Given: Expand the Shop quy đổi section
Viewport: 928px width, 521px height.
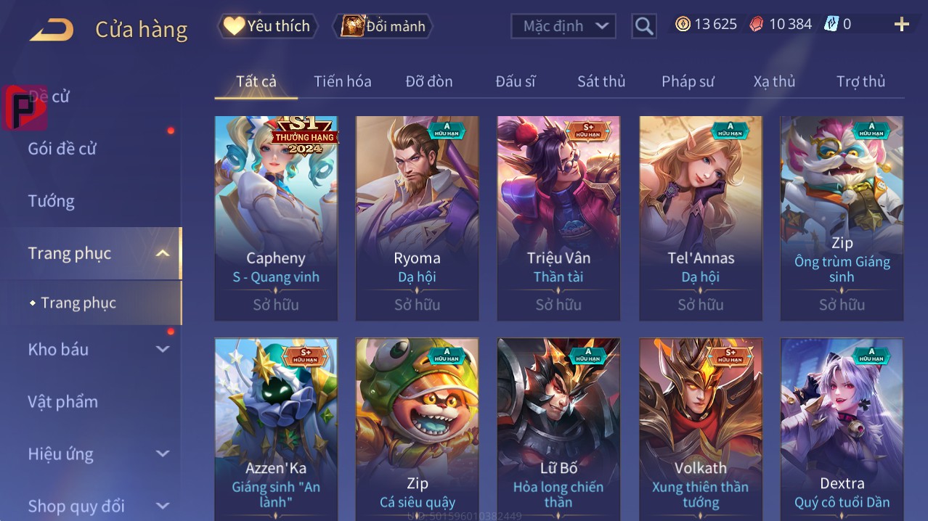Looking at the screenshot, I should pyautogui.click(x=163, y=506).
